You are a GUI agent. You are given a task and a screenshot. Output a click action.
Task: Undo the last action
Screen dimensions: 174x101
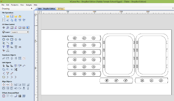pyautogui.click(x=20, y=20)
